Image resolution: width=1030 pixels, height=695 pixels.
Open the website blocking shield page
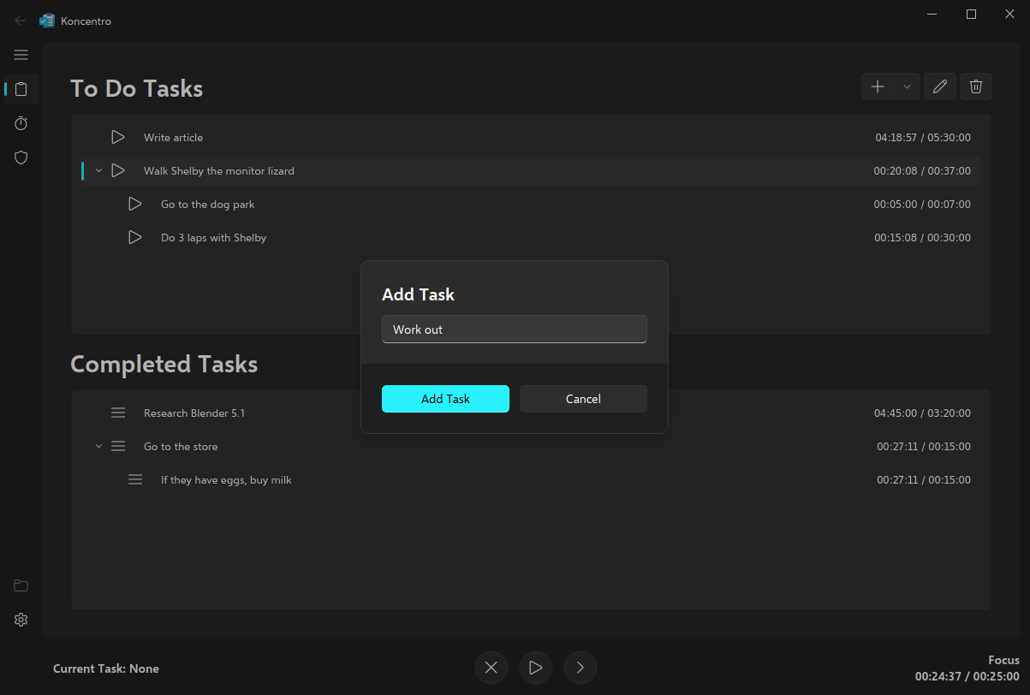tap(21, 157)
